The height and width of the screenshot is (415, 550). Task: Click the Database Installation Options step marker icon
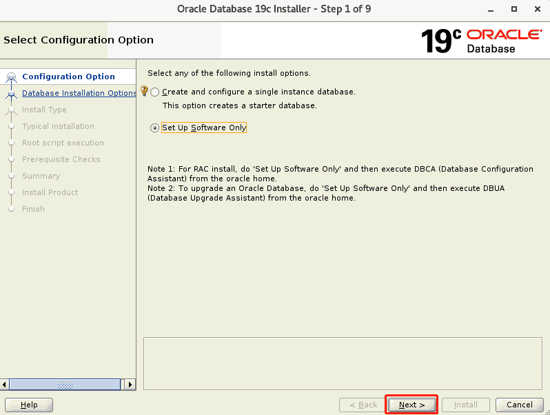point(11,94)
